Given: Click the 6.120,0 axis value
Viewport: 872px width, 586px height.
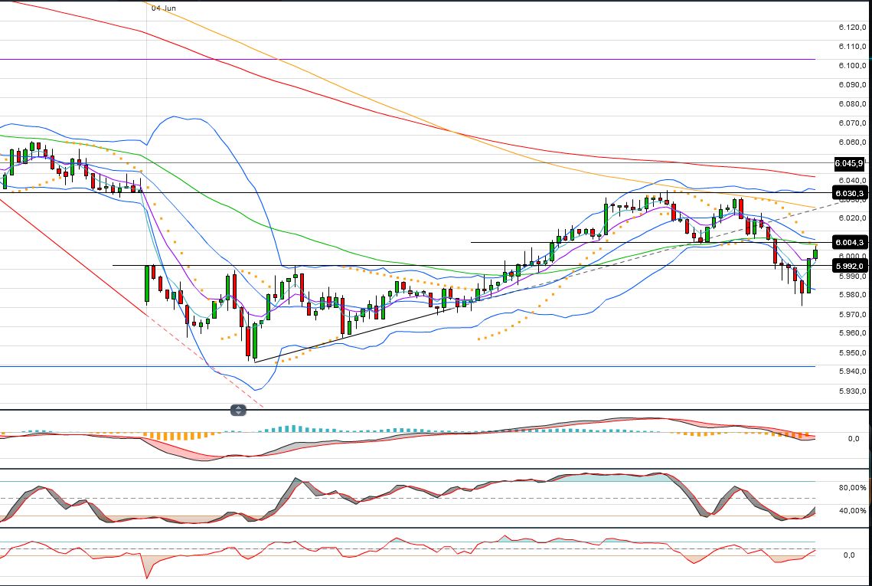Looking at the screenshot, I should 852,28.
